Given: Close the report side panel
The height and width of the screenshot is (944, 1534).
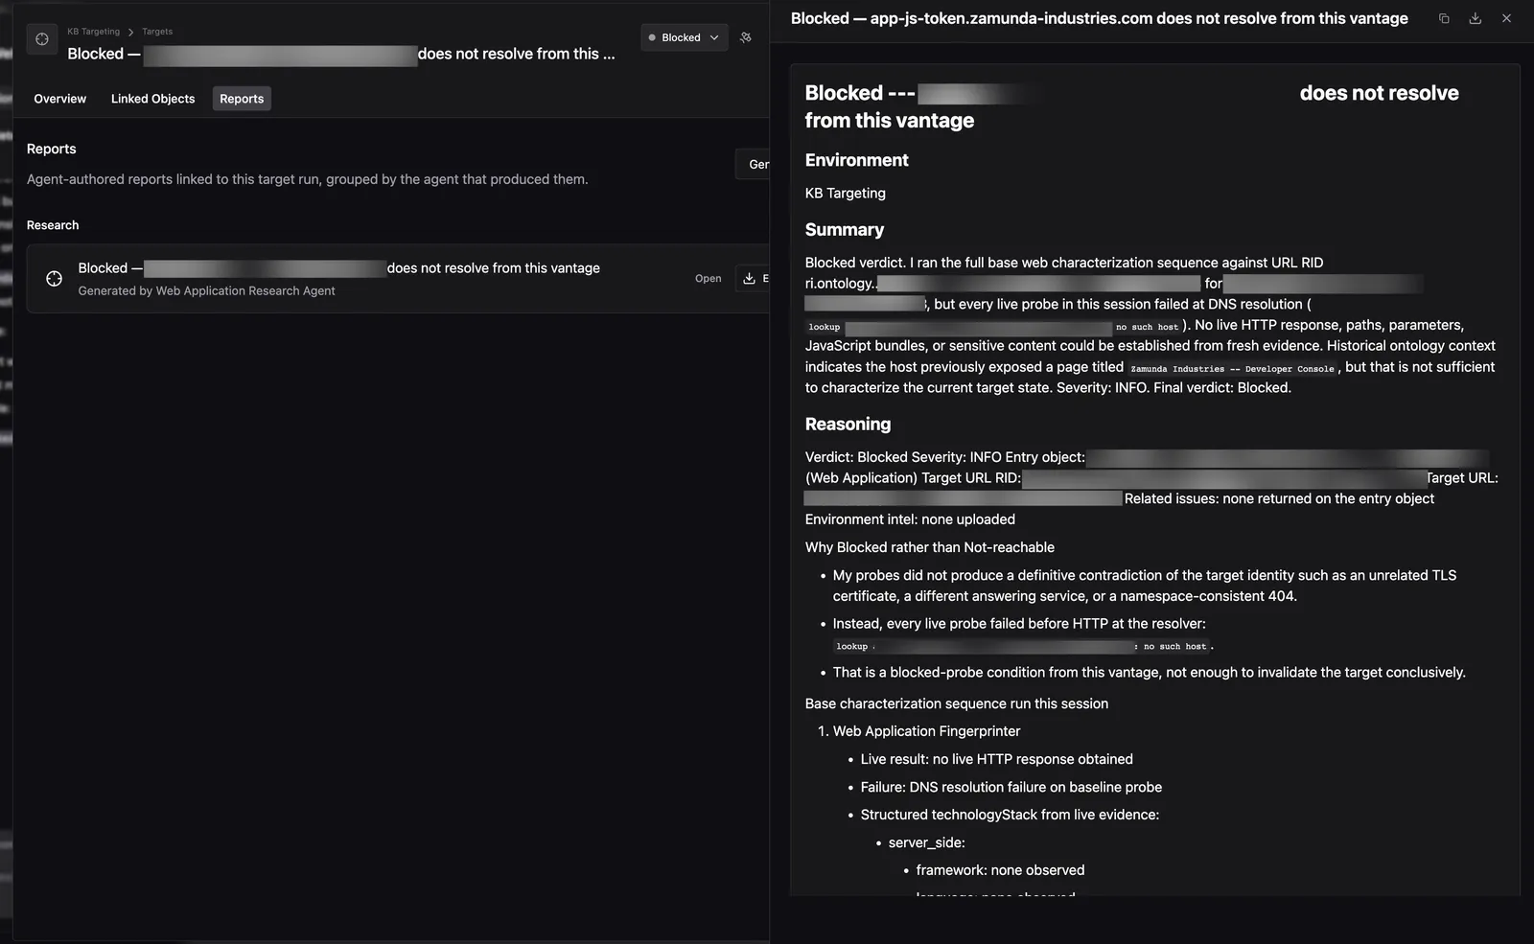Looking at the screenshot, I should point(1507,18).
